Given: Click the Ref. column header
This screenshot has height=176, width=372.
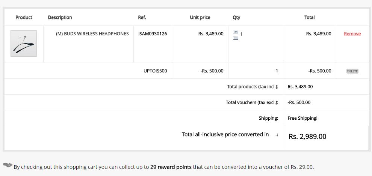Looking at the screenshot, I should click(x=142, y=17).
